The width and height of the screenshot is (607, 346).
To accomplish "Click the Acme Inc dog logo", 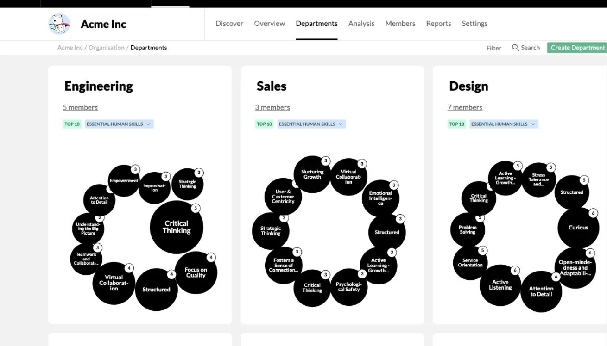I will [59, 24].
